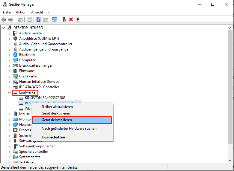The image size is (234, 171).
Task: Click the Grafikkarten category icon
Action: click(x=15, y=76)
